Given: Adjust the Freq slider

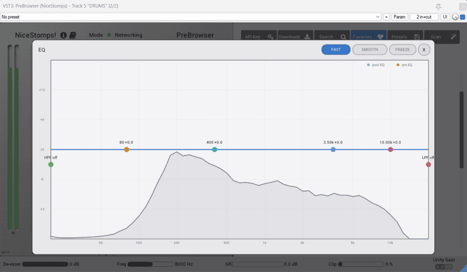Looking at the screenshot, I should pyautogui.click(x=151, y=264).
